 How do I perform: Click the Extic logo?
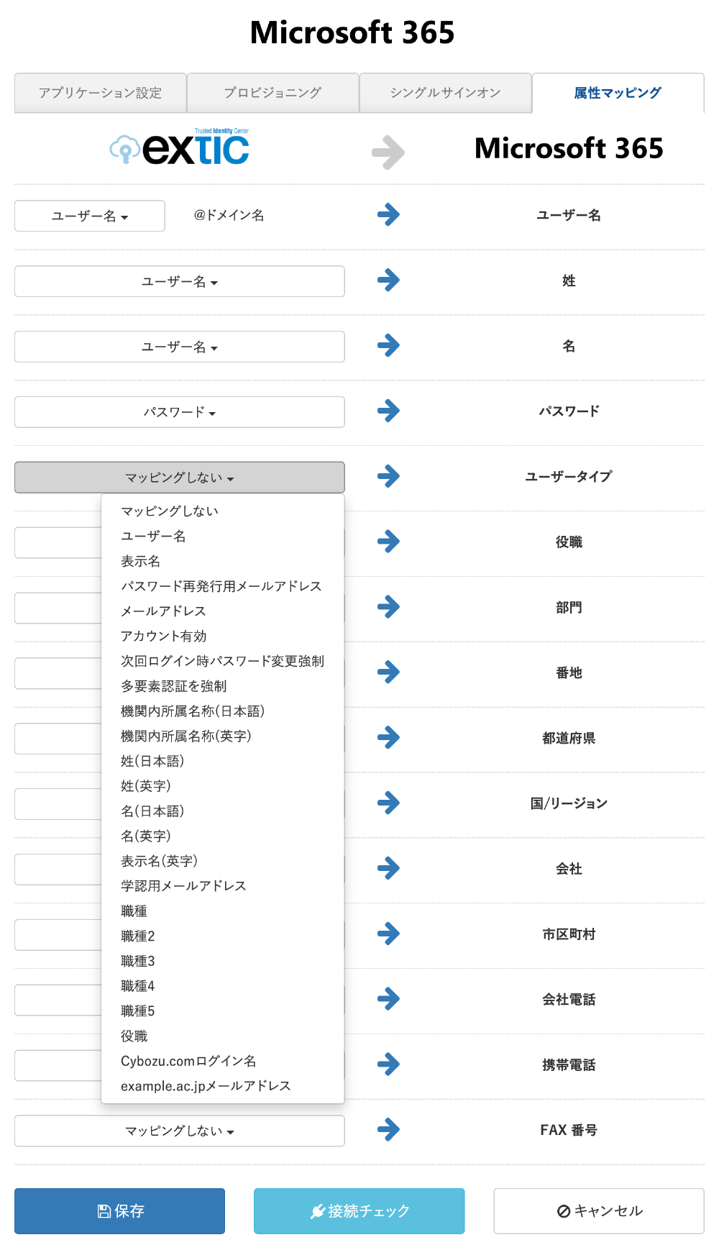[180, 147]
